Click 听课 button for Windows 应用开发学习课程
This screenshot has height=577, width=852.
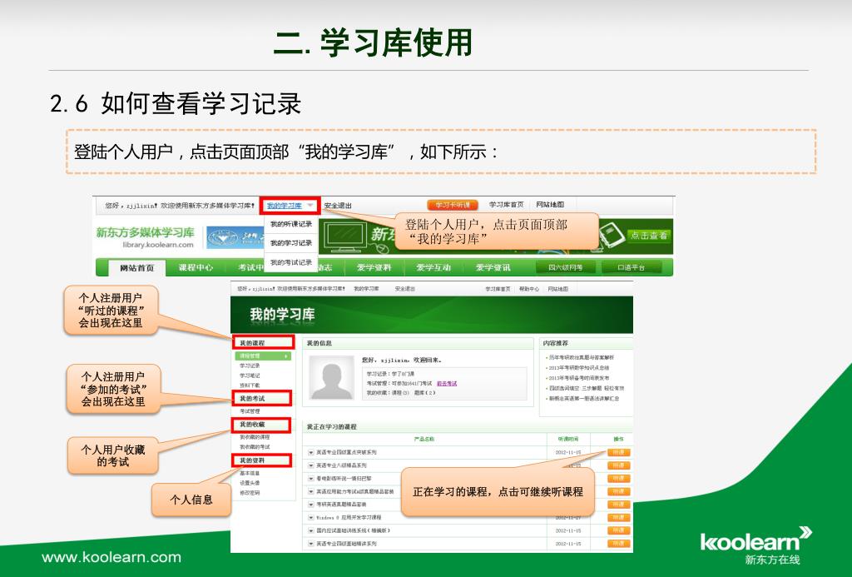(618, 518)
